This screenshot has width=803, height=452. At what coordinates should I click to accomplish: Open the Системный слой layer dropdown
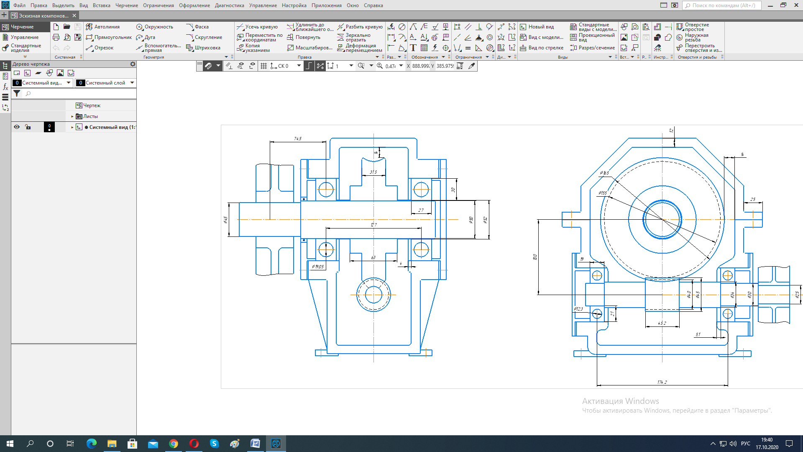pyautogui.click(x=132, y=83)
